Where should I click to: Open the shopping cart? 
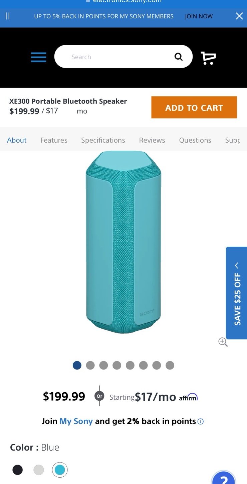pos(208,58)
